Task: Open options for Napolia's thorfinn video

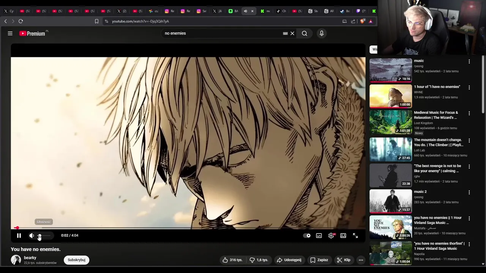Action: (469, 245)
